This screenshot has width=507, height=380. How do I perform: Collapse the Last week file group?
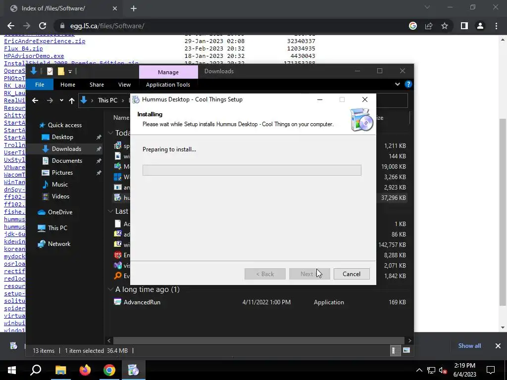(x=111, y=211)
